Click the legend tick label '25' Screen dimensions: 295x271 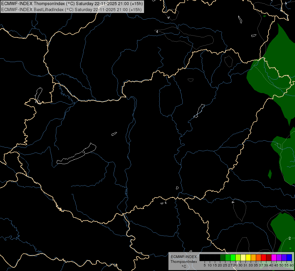coord(225,265)
